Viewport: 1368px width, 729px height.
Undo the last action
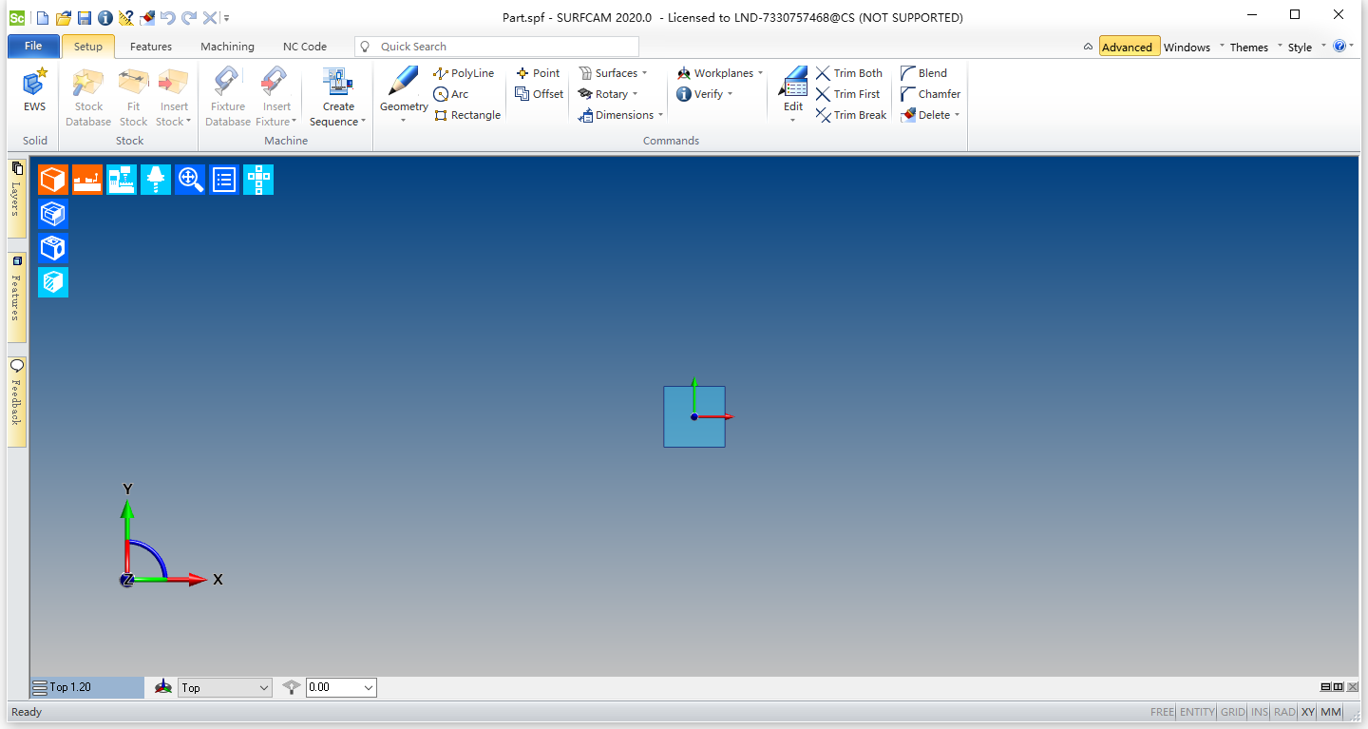coord(167,17)
